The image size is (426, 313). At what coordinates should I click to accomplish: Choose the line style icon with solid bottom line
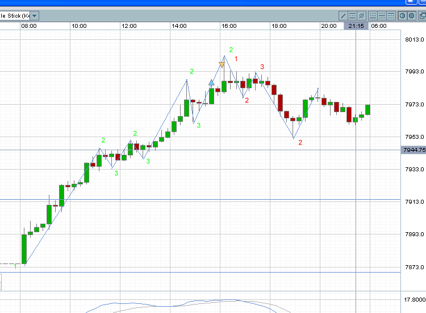373,16
